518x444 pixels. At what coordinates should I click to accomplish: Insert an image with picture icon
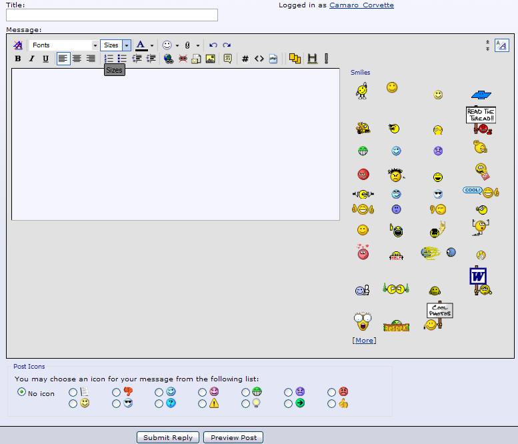[x=211, y=59]
